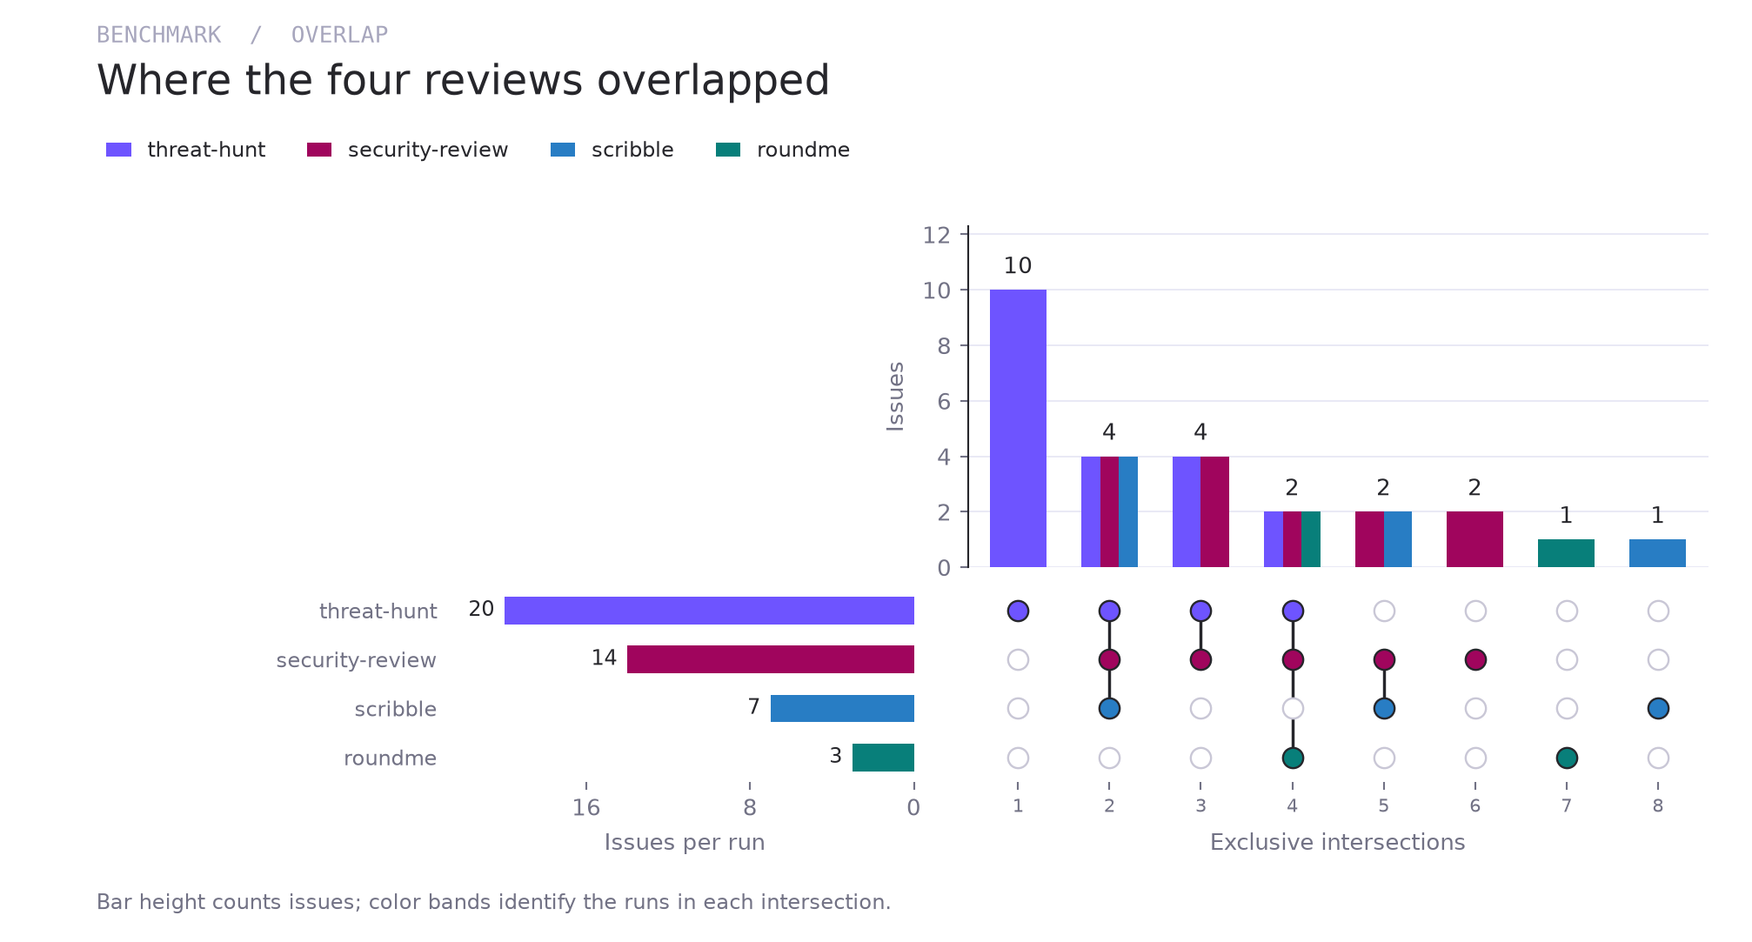Click the value label 10 above first bar
This screenshot has width=1752, height=942.
point(1018,265)
